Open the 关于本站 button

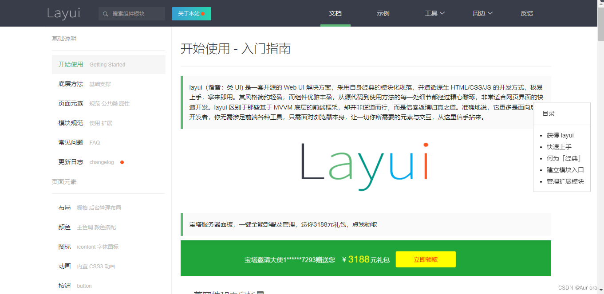tap(191, 14)
